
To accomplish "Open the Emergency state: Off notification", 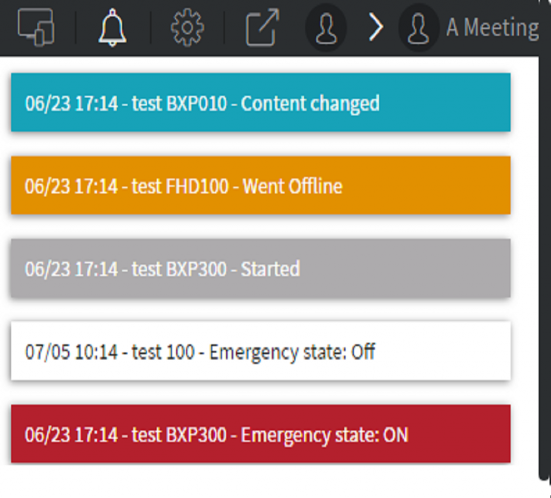I will point(261,351).
